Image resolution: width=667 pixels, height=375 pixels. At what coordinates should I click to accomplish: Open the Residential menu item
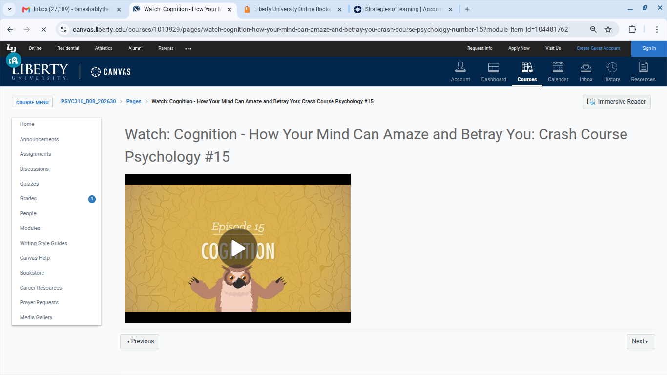(68, 48)
